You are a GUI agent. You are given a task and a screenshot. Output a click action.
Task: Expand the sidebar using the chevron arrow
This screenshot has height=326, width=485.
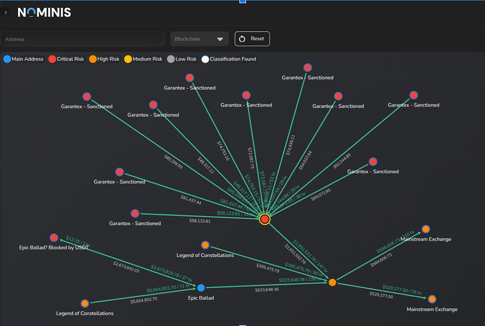point(5,13)
